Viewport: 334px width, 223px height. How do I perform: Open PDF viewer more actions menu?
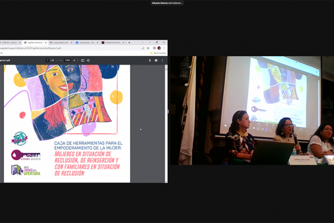163,61
